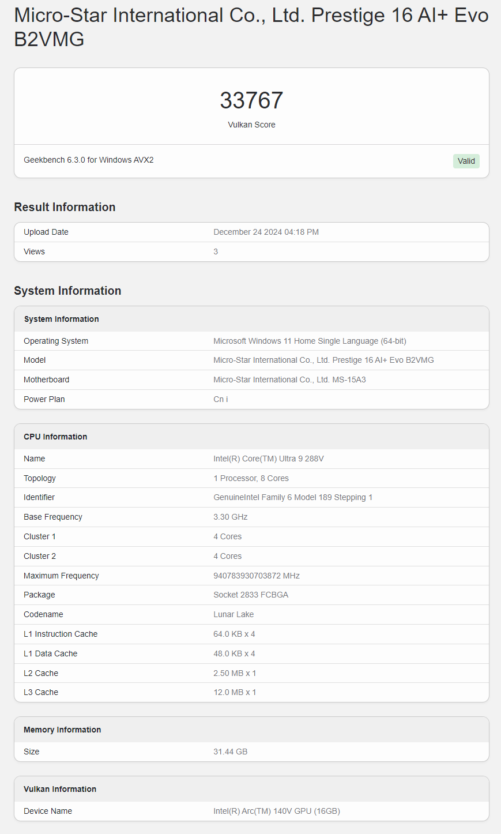This screenshot has height=834, width=501.
Task: Click the Vulkan Device Name Intel Arc 140V GPU
Action: point(277,811)
